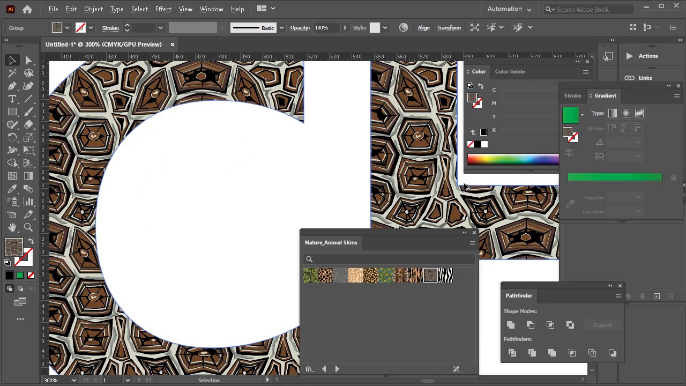Select the Selection tool arrow
This screenshot has width=686, height=386.
pos(12,61)
